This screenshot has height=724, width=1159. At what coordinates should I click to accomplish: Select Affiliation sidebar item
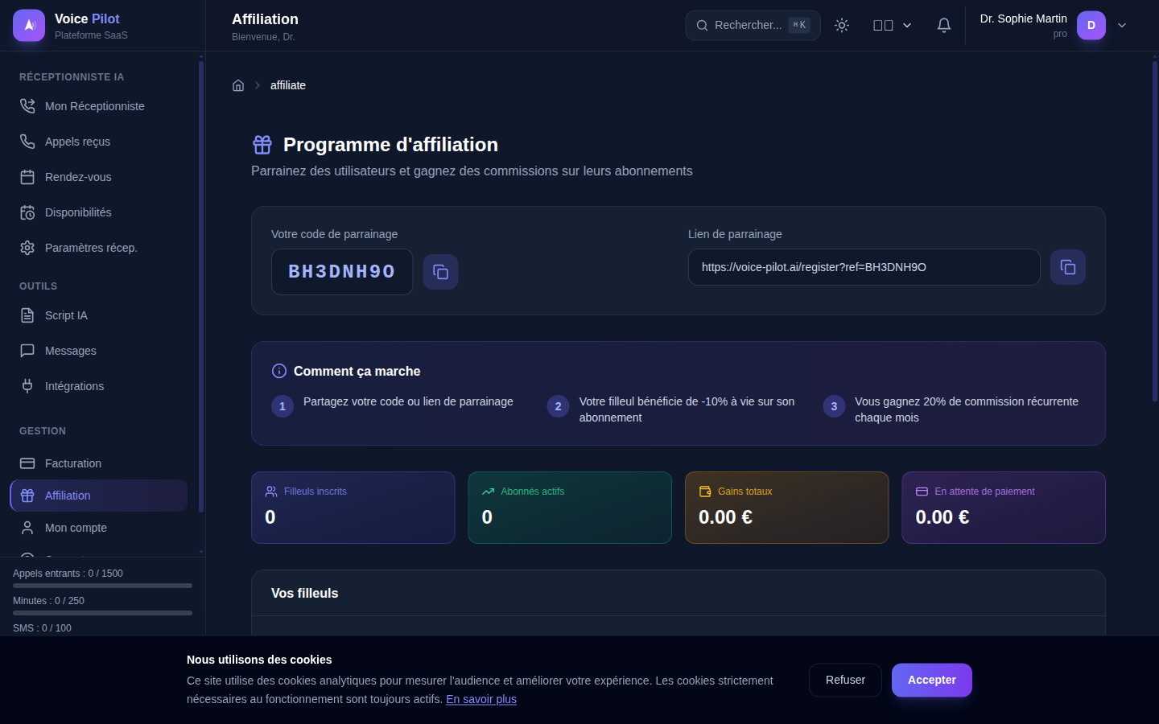point(98,496)
